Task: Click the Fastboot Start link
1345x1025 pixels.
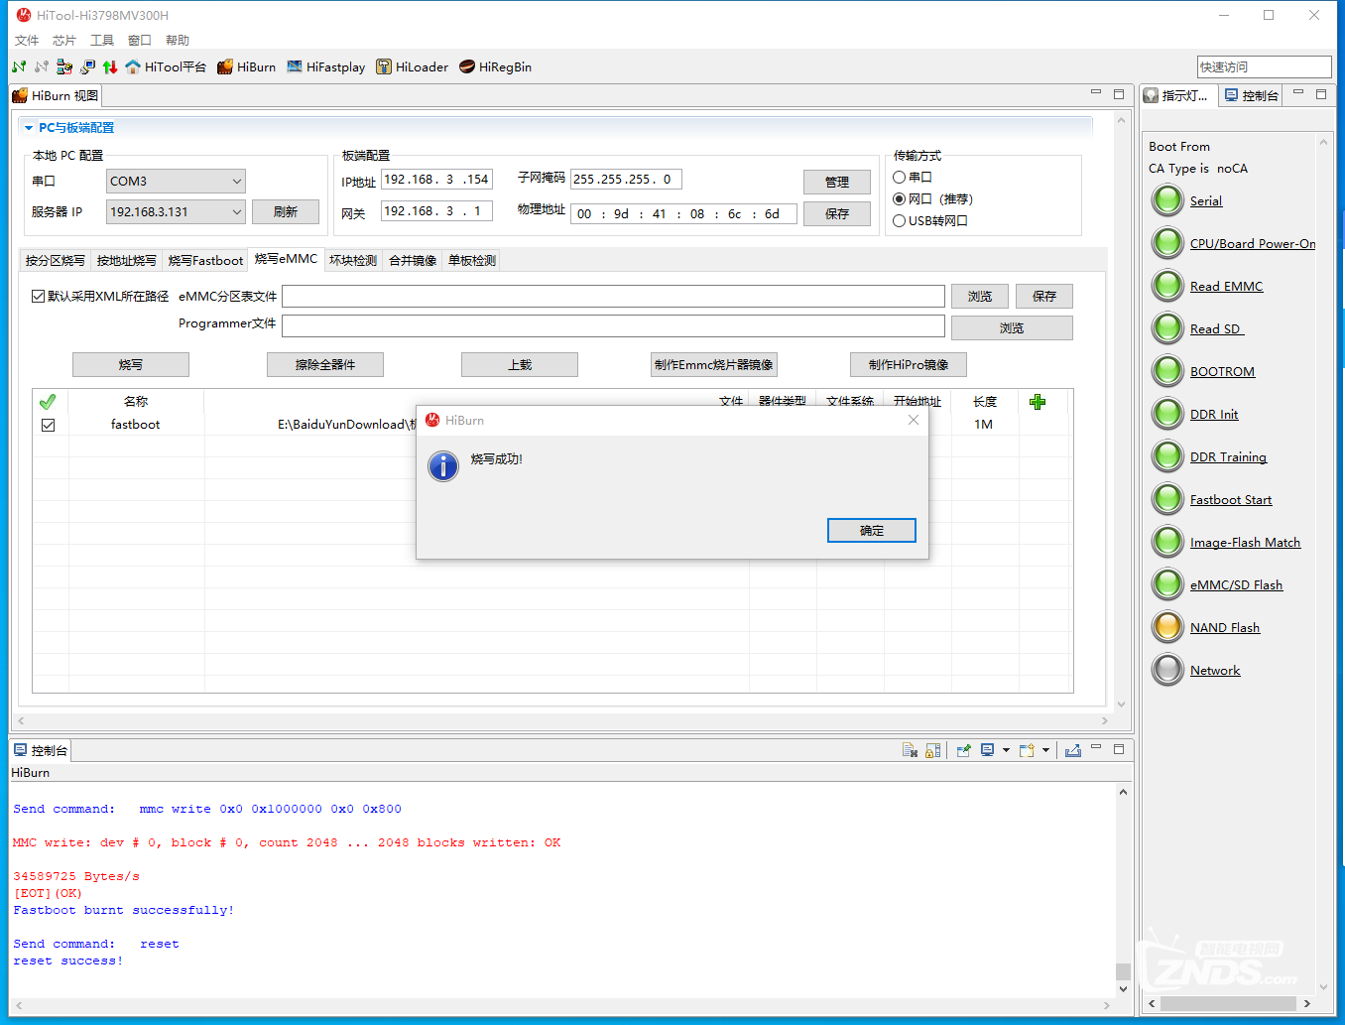Action: (1231, 499)
